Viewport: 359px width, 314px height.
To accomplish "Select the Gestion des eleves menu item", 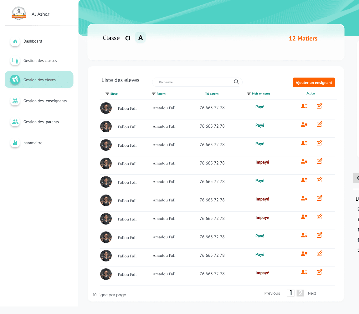I will (x=39, y=80).
